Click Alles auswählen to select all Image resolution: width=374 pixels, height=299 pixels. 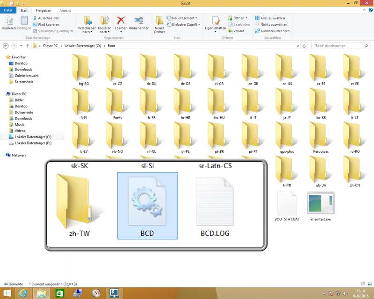point(272,18)
